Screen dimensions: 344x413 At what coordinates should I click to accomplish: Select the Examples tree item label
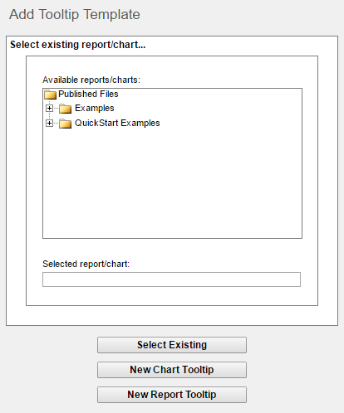(95, 108)
